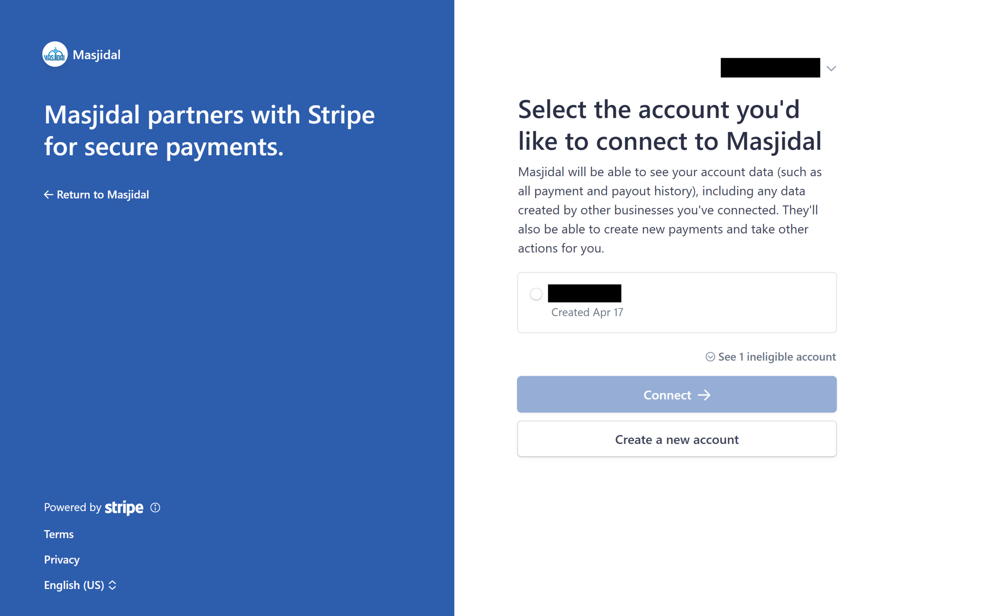
Task: Click the Masjidal logo icon
Action: (x=55, y=54)
